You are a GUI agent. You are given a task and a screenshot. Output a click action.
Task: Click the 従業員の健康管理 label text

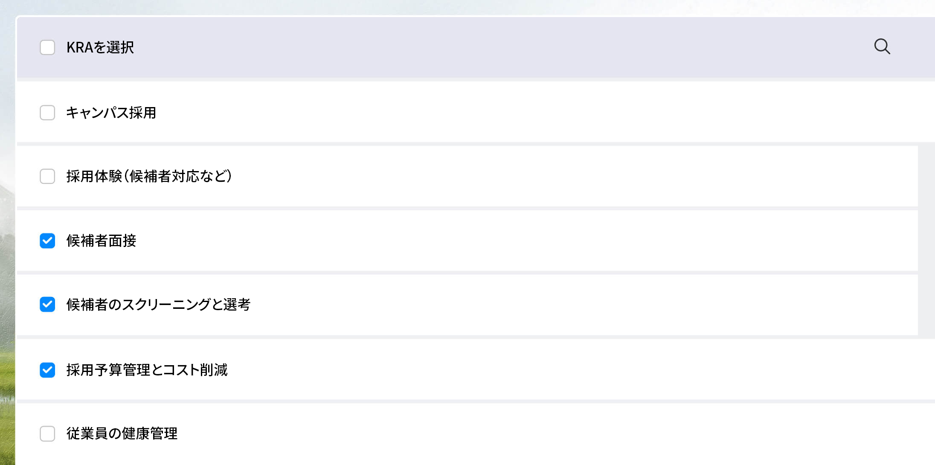click(122, 433)
